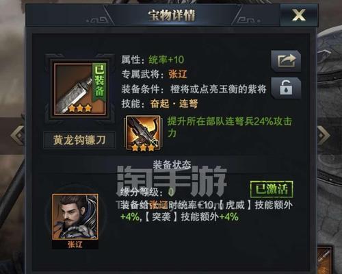Click the 奋起·连弩 skill name text

174,104
